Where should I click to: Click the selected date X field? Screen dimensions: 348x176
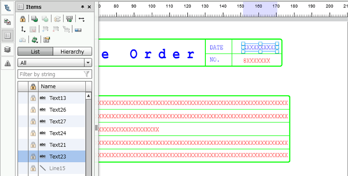tap(260, 47)
